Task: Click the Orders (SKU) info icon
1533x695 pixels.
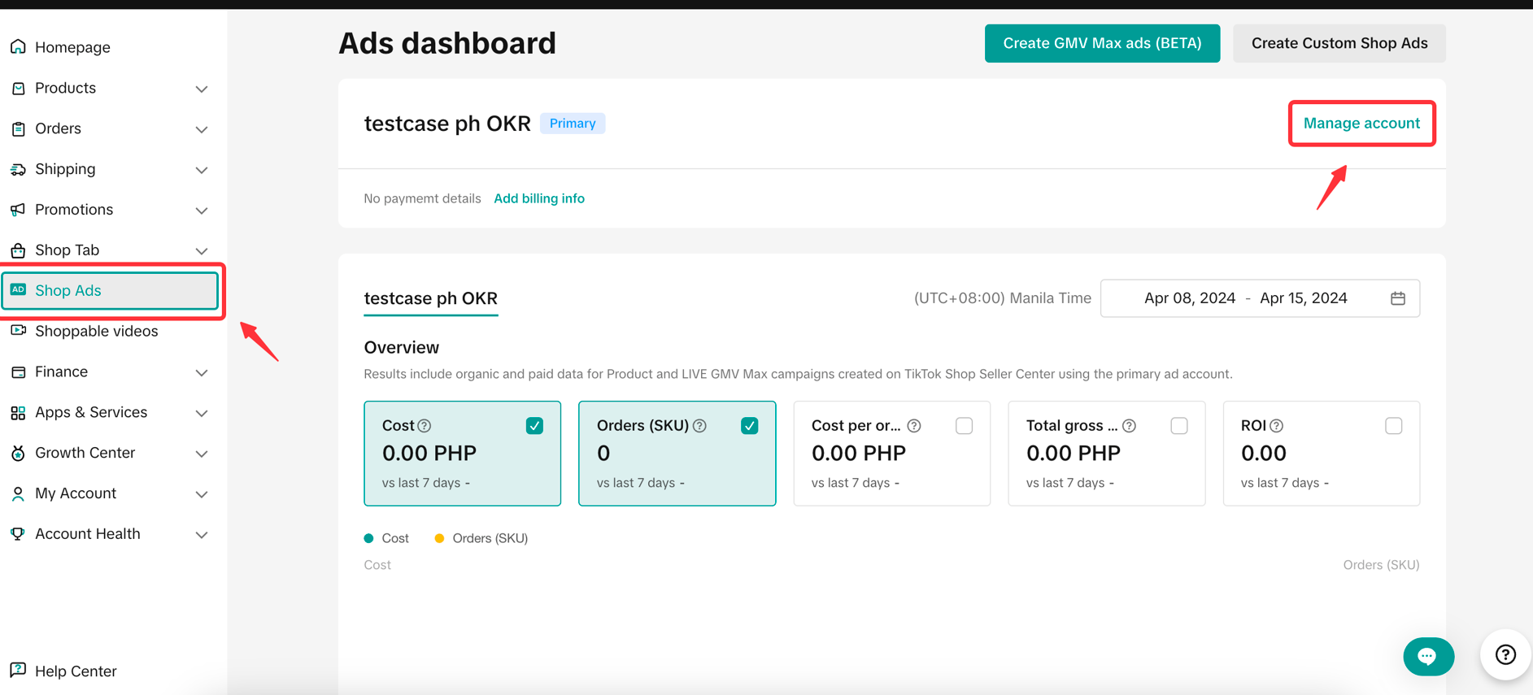Action: (699, 426)
